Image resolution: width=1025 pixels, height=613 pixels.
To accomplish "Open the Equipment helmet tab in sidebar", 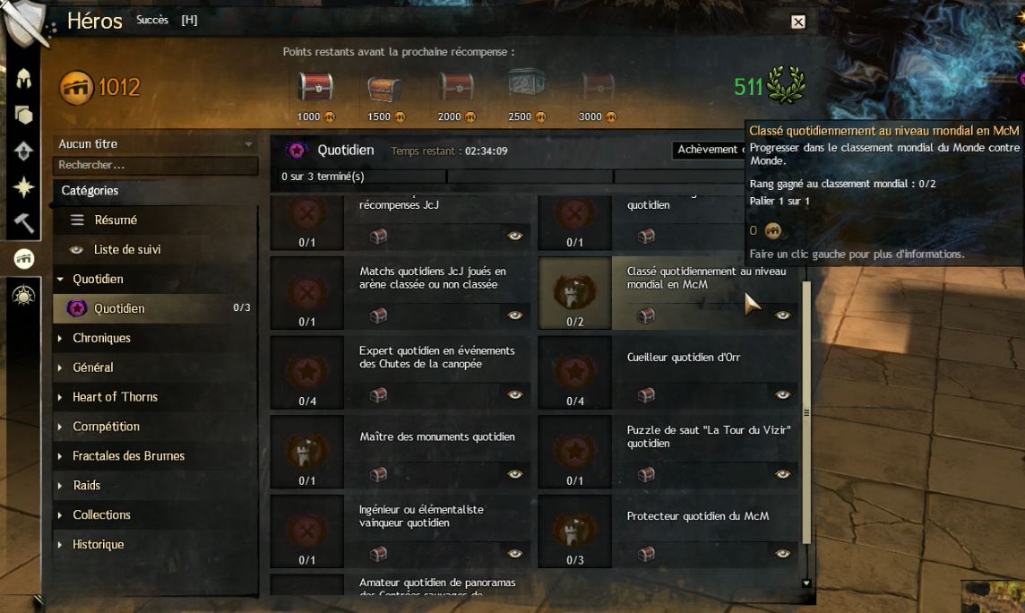I will coord(23,79).
